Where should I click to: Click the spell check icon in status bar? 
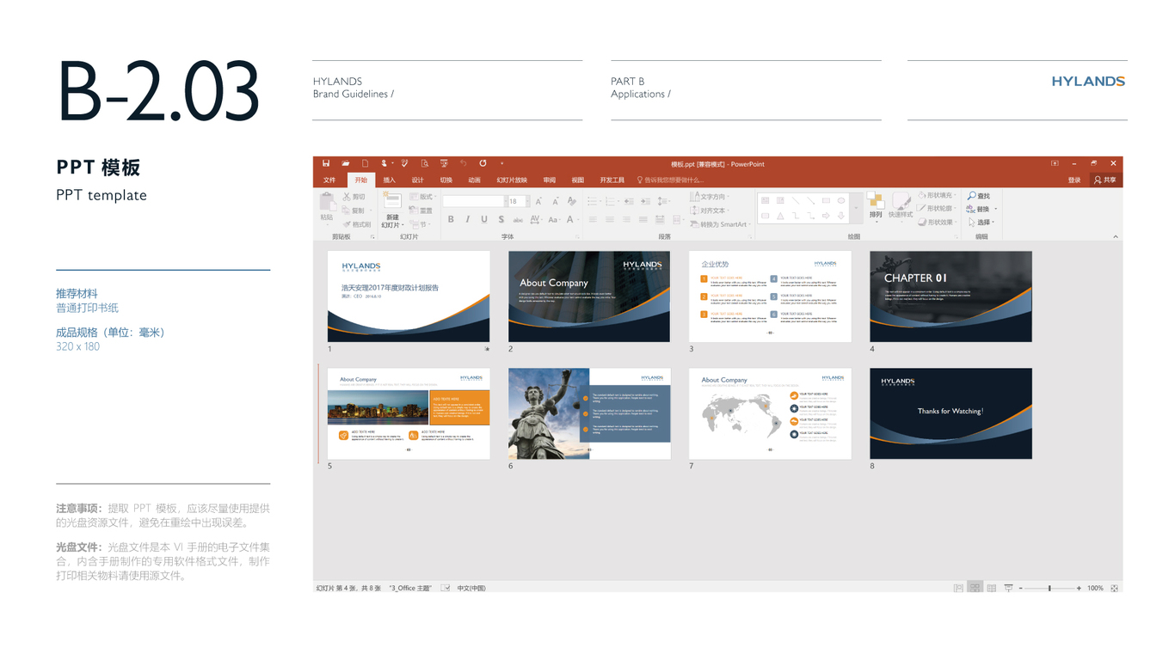click(x=446, y=588)
